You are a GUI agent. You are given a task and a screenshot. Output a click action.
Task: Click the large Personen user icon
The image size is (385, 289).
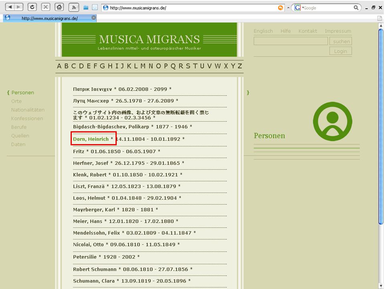tap(332, 121)
